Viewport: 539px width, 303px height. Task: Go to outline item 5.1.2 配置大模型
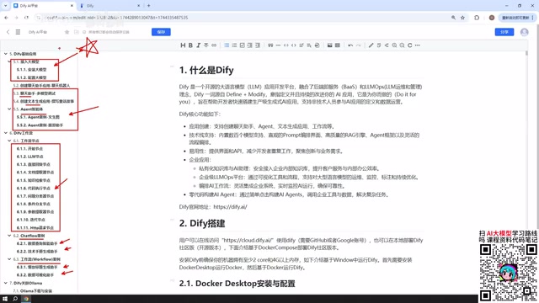coord(32,77)
